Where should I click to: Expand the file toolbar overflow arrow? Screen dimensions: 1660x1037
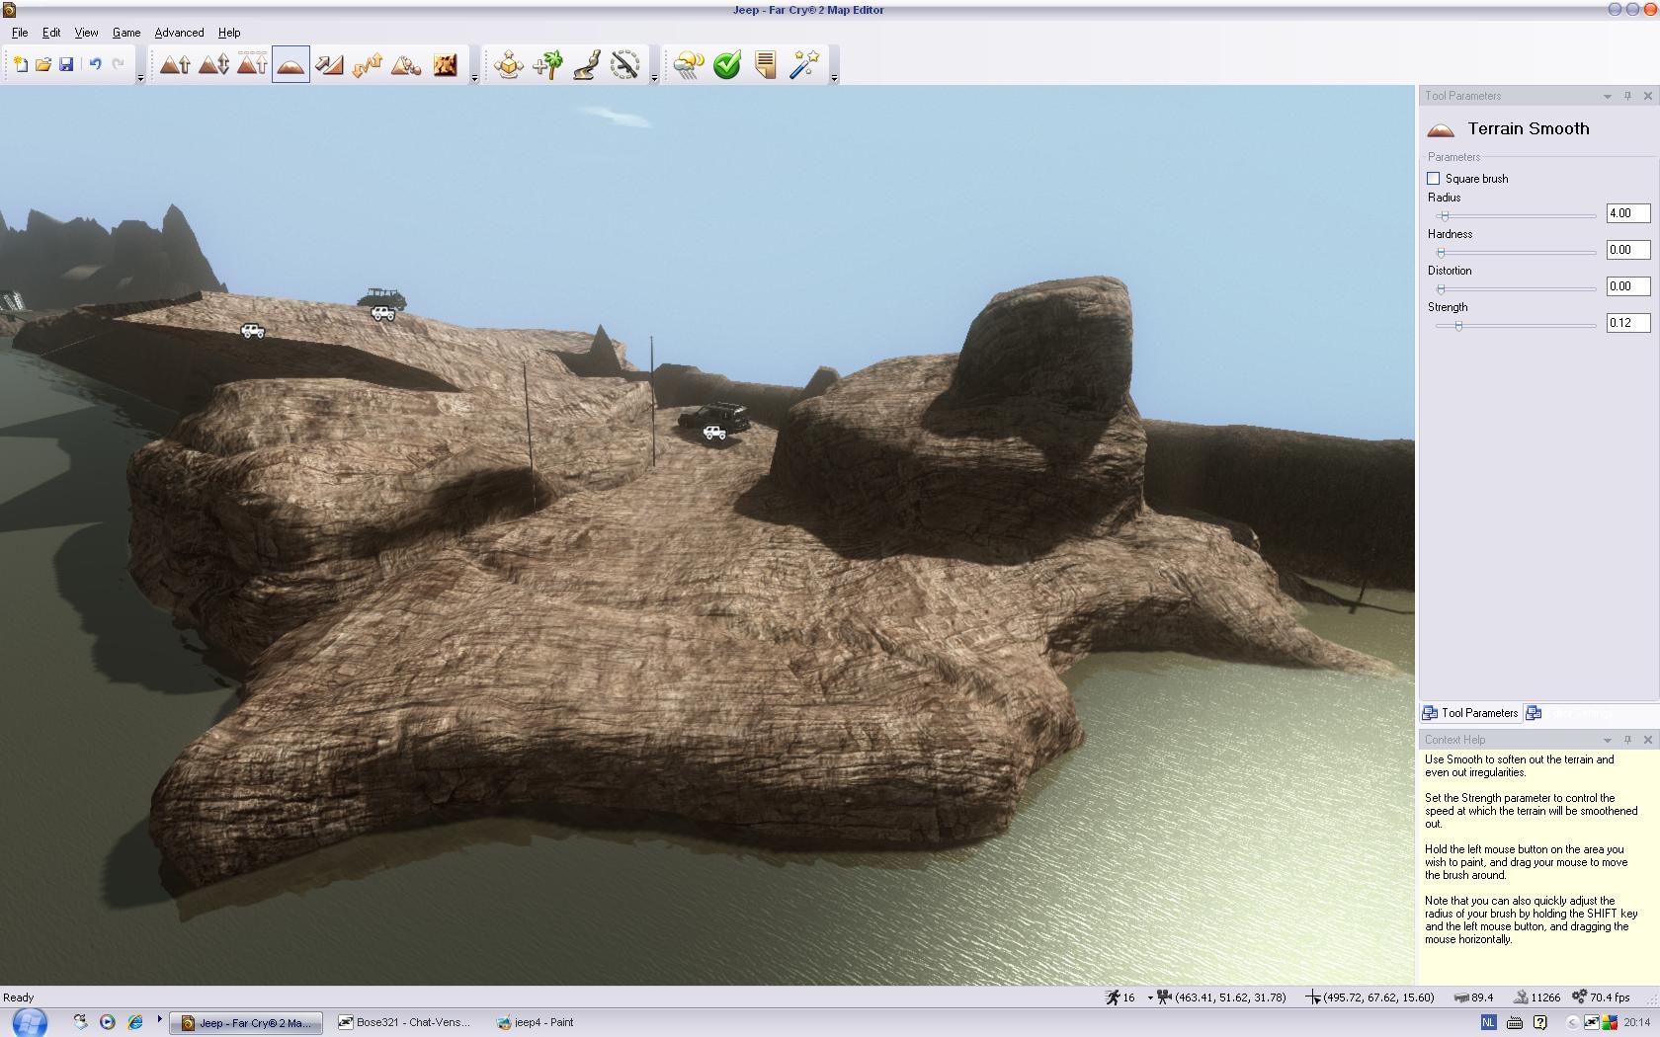click(140, 77)
